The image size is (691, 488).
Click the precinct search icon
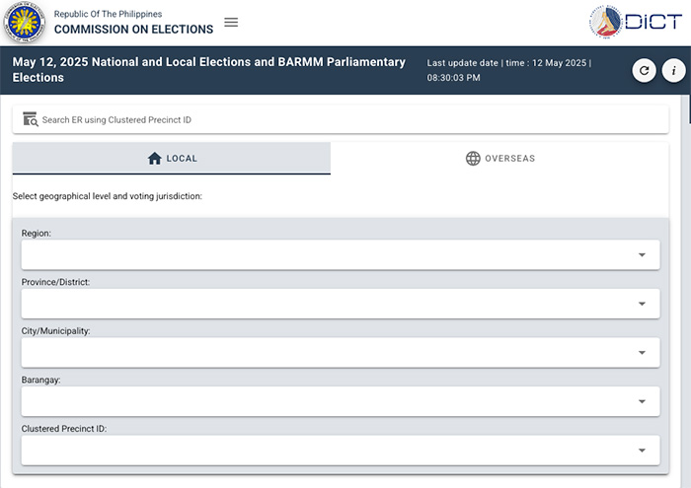point(31,119)
